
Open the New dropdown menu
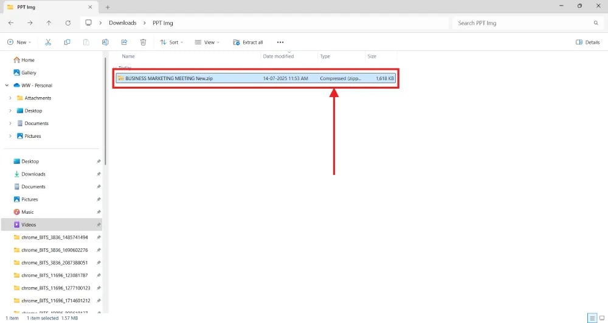pos(20,42)
